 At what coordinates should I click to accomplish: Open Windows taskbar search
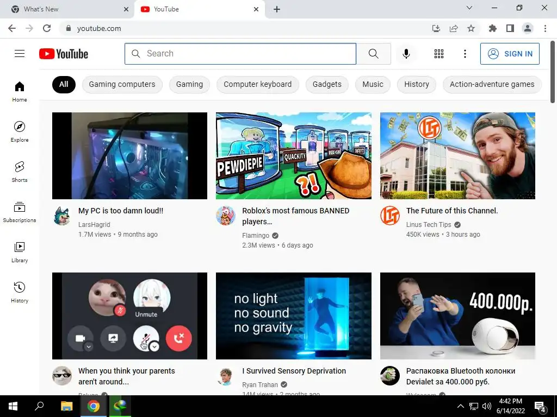(39, 406)
